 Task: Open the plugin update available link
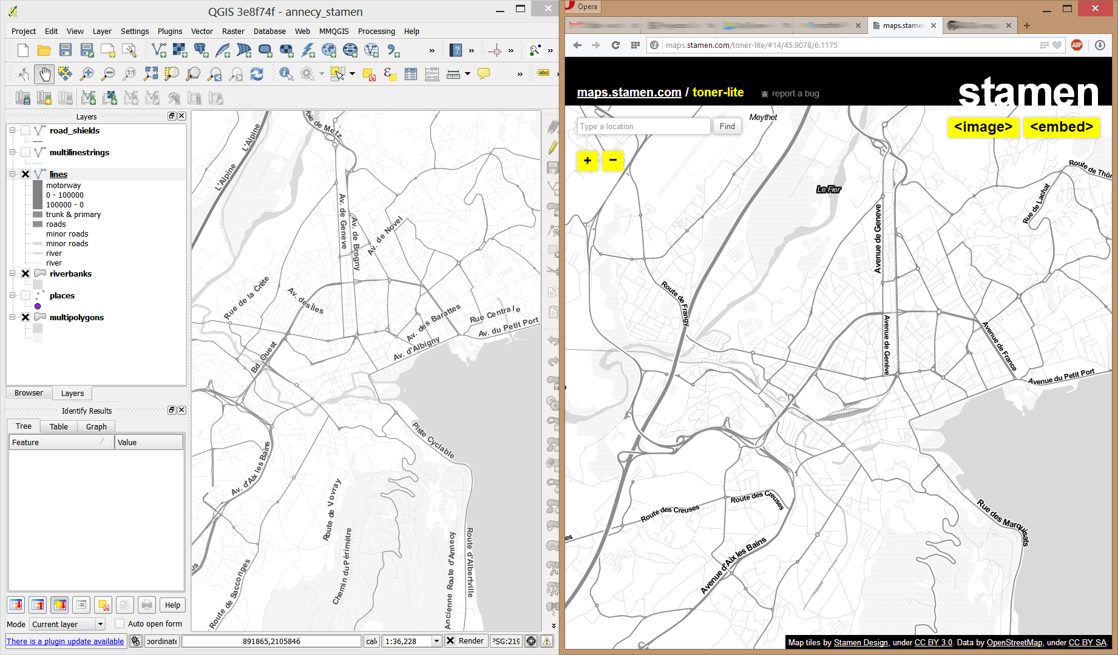click(x=65, y=641)
